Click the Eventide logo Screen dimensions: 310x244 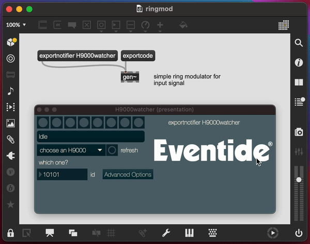tap(213, 150)
